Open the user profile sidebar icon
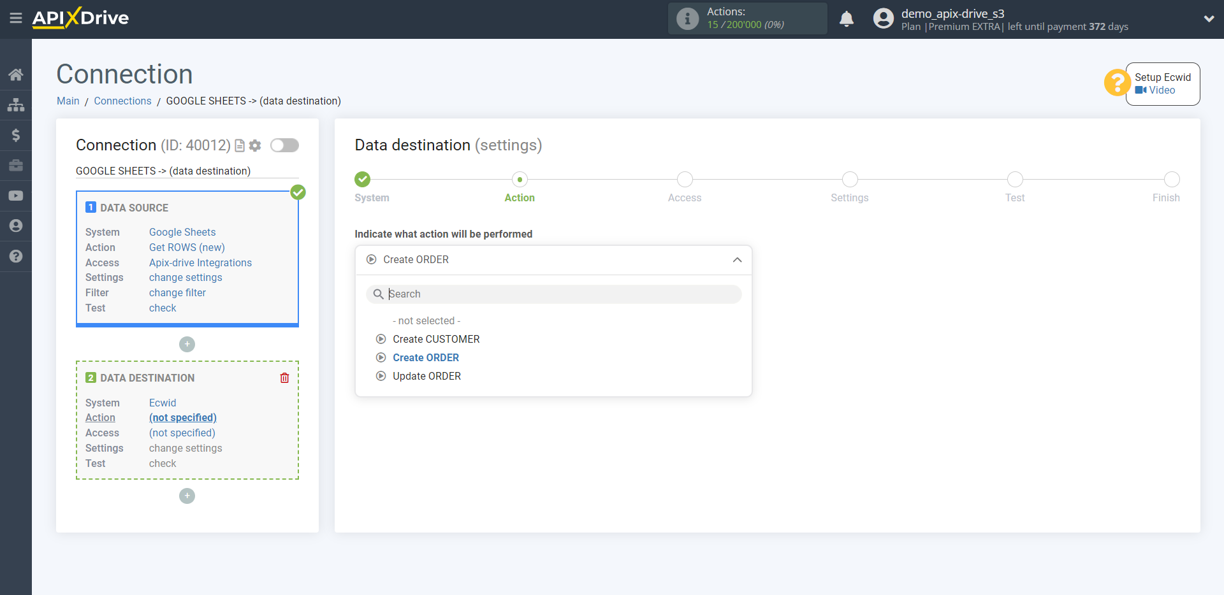The width and height of the screenshot is (1224, 595). click(16, 226)
